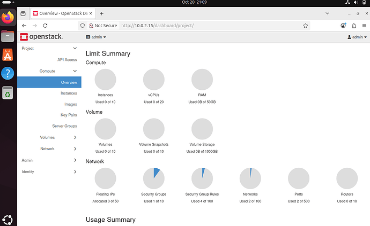Click the vCPUs usage pie chart

[x=153, y=80]
